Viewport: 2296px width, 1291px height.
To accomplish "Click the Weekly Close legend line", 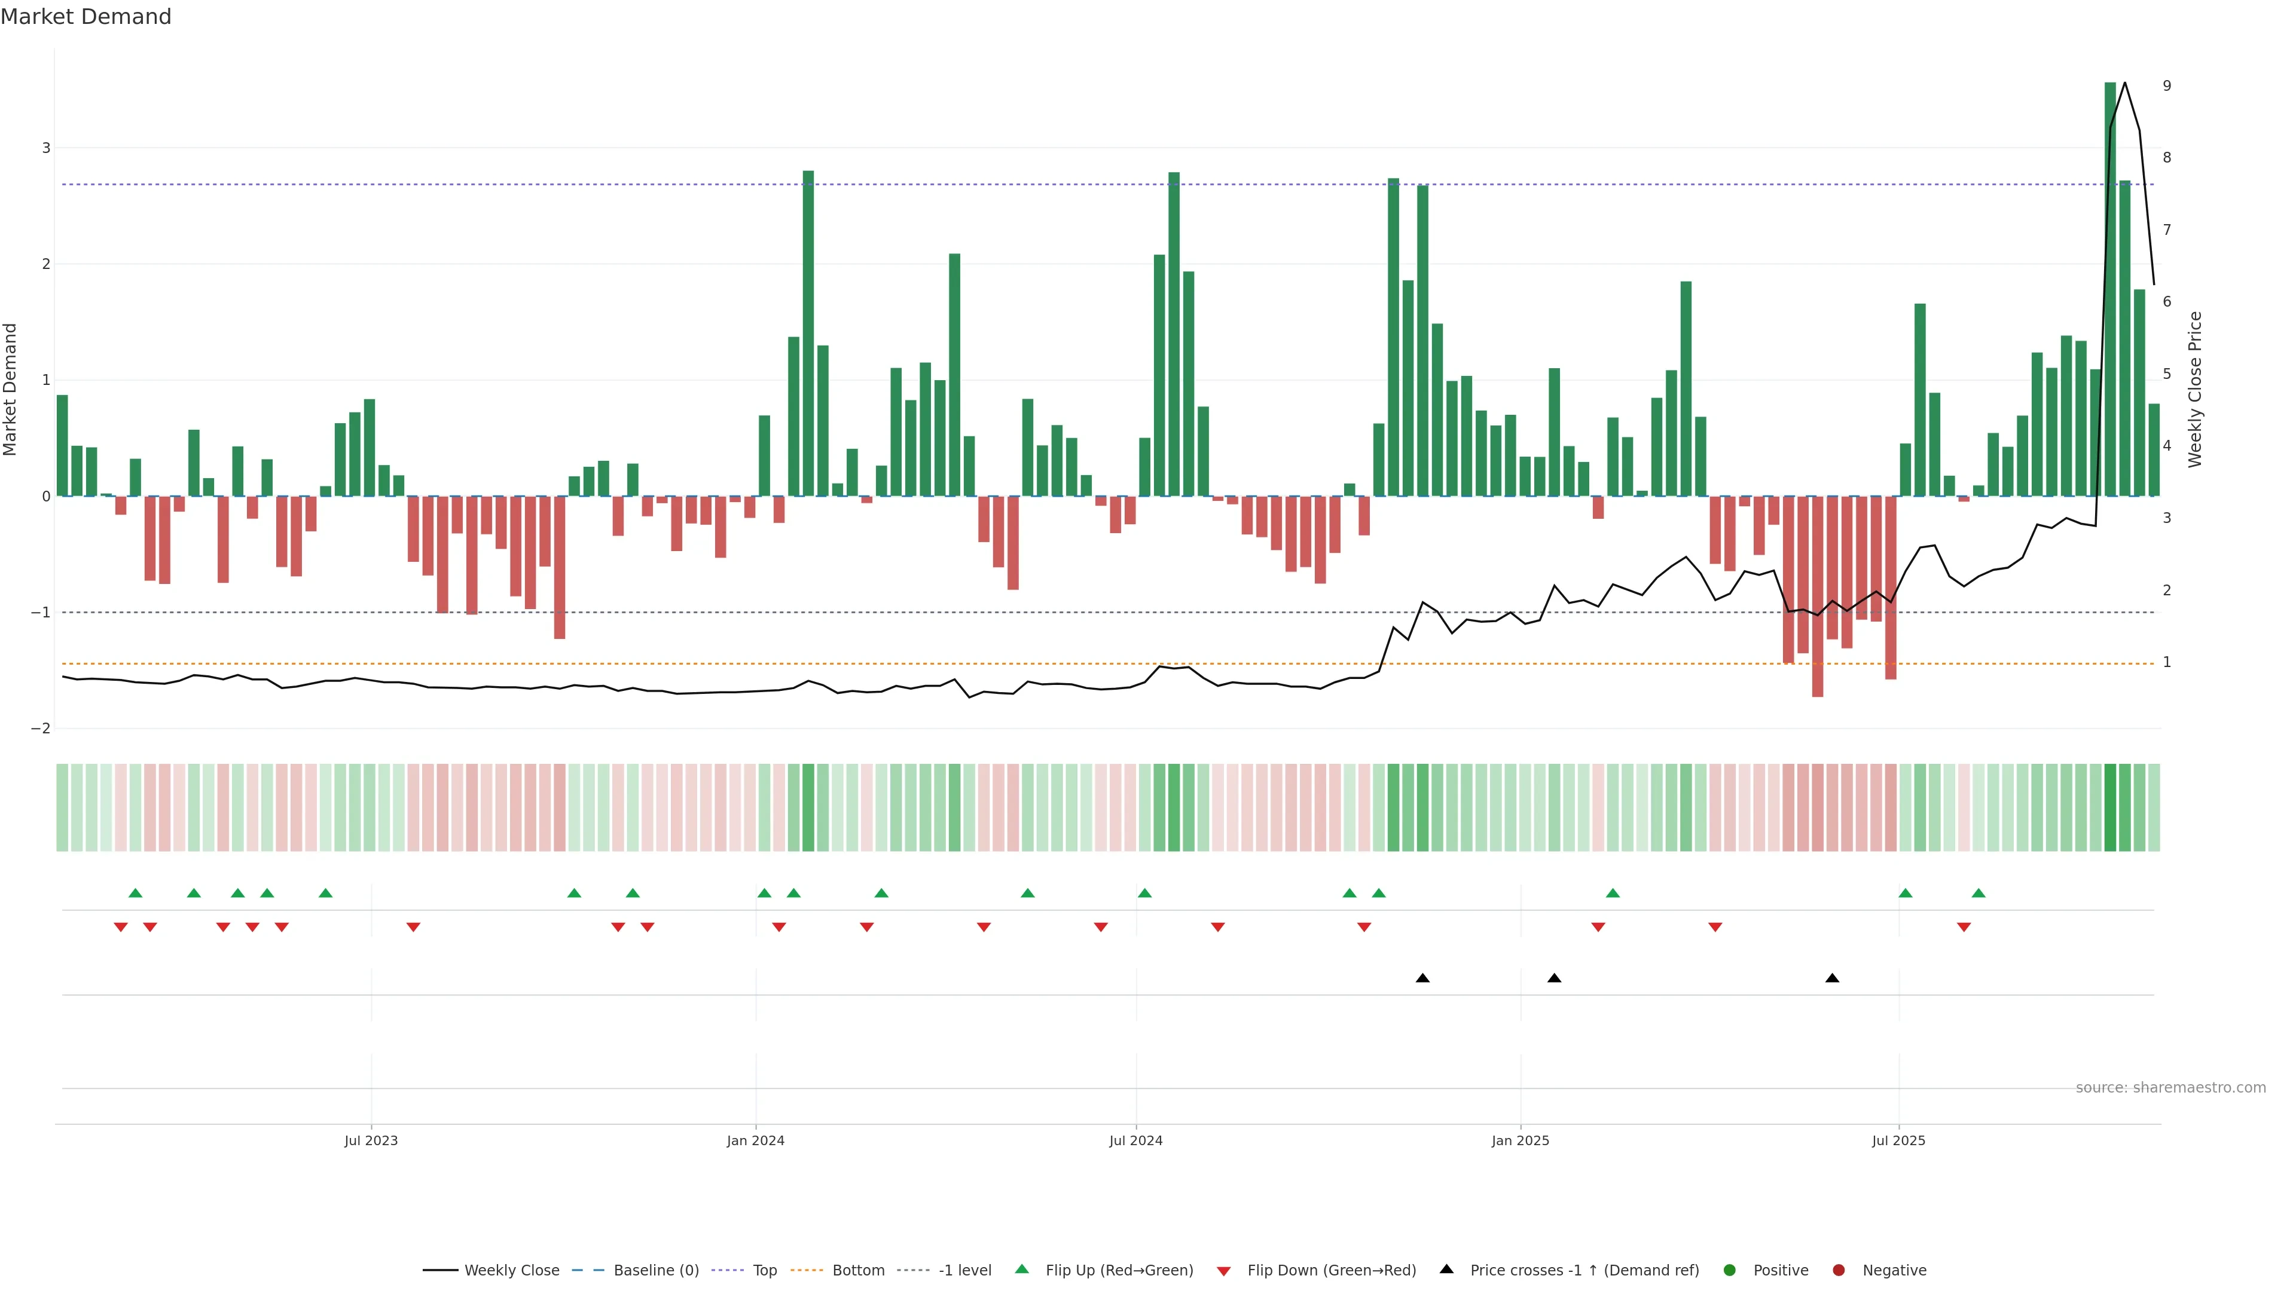I will [x=440, y=1269].
